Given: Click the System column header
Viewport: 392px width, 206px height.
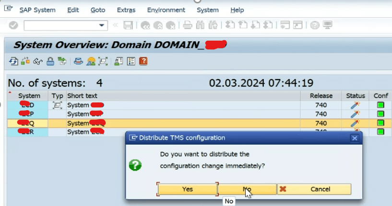Looking at the screenshot, I should pyautogui.click(x=29, y=96).
